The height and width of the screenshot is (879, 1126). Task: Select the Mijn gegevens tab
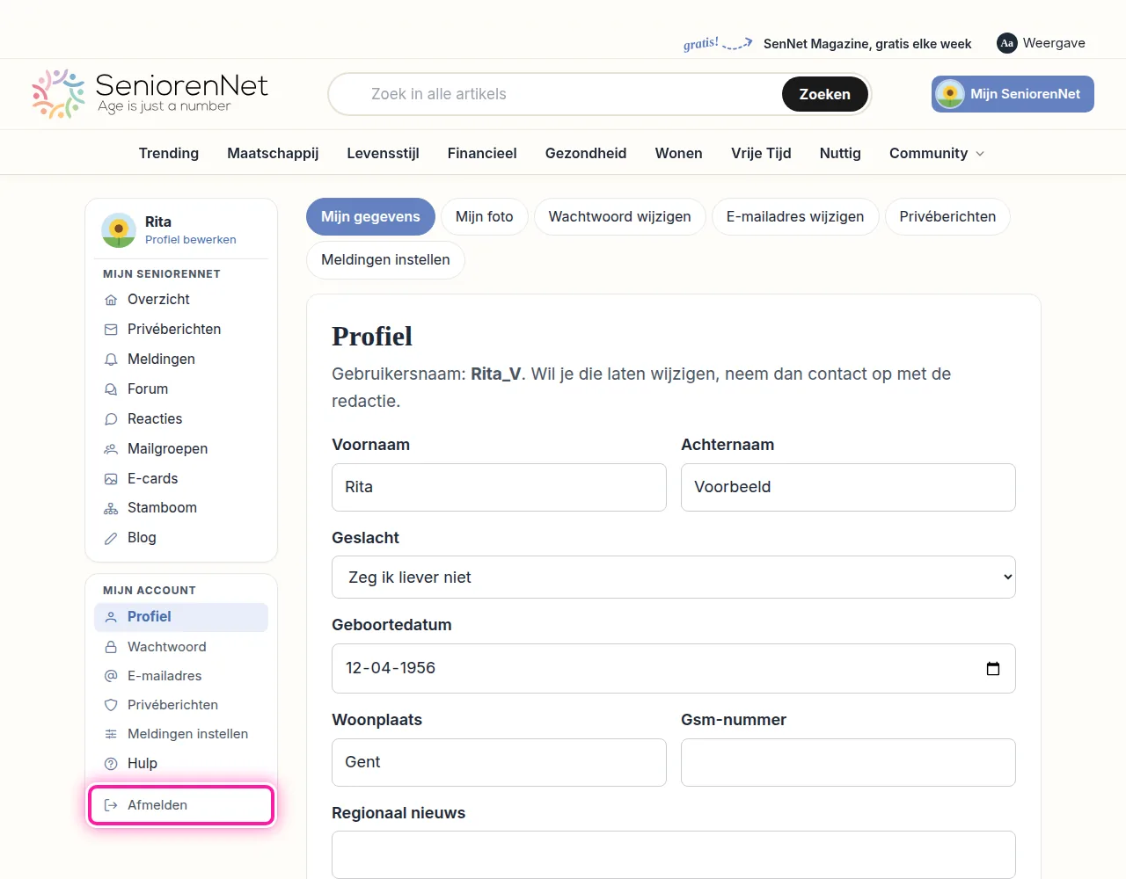point(370,217)
